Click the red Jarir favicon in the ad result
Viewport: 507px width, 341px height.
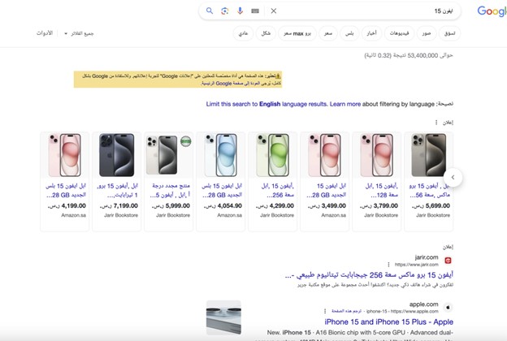point(448,260)
